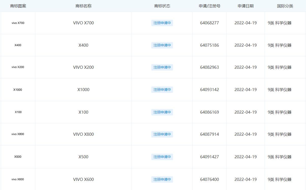Click 9类 科学仪器 in X1000 row

pos(280,90)
